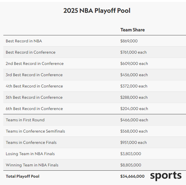
Task: Click the '$568,000 each' semifinals amount
Action: coord(134,131)
